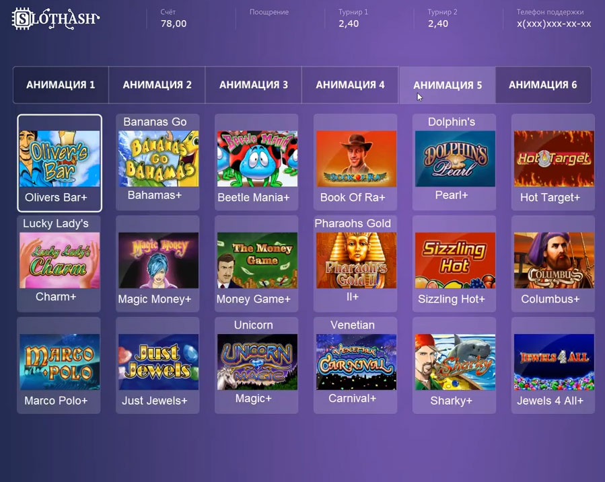Image resolution: width=605 pixels, height=482 pixels.
Task: Switch to the АНИМАЦИЯ 1 tab
Action: pyautogui.click(x=61, y=85)
